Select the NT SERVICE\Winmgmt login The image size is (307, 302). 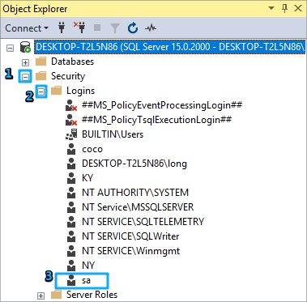click(x=131, y=251)
